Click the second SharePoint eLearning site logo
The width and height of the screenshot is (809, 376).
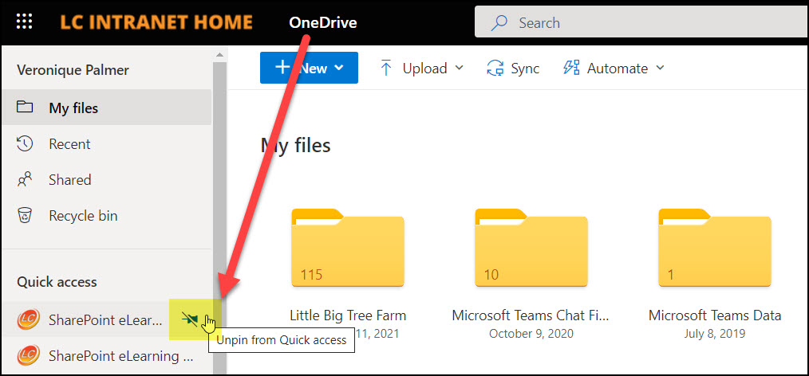29,355
